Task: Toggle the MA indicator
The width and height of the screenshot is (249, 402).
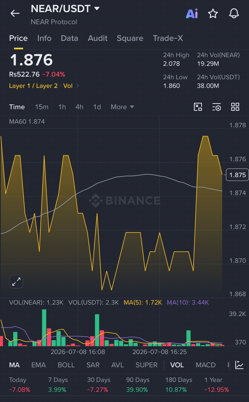Action: [x=14, y=365]
